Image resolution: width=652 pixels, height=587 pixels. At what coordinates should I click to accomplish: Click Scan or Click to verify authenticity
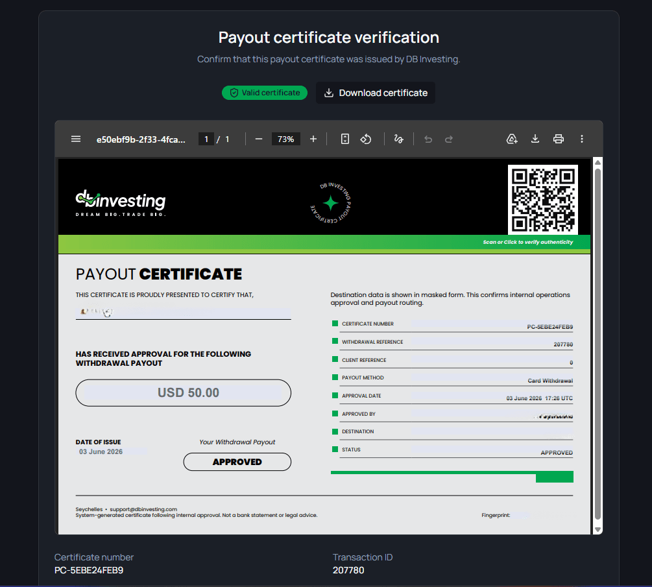[527, 242]
